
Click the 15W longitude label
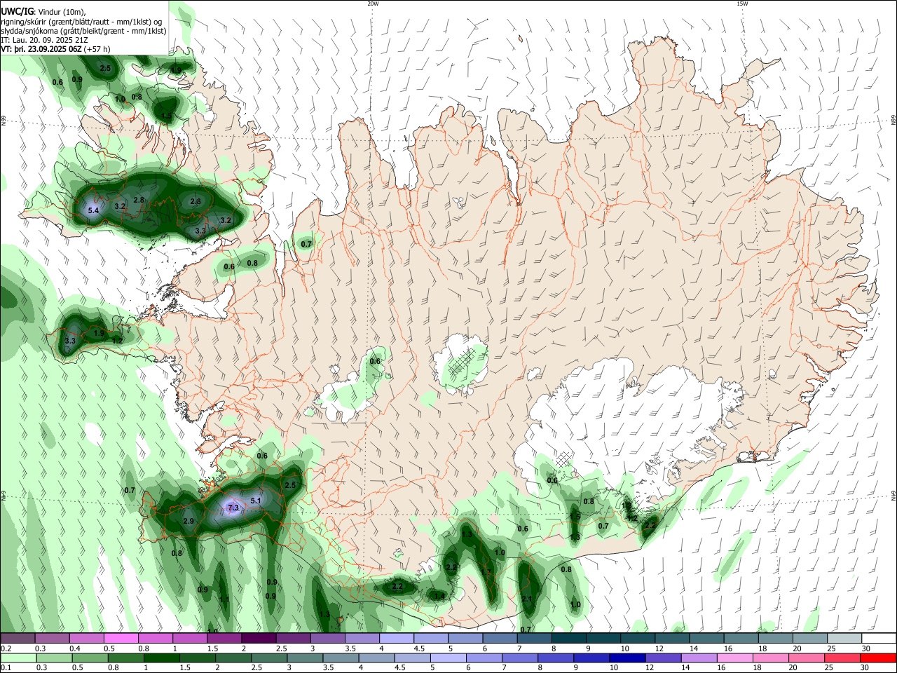pyautogui.click(x=742, y=4)
